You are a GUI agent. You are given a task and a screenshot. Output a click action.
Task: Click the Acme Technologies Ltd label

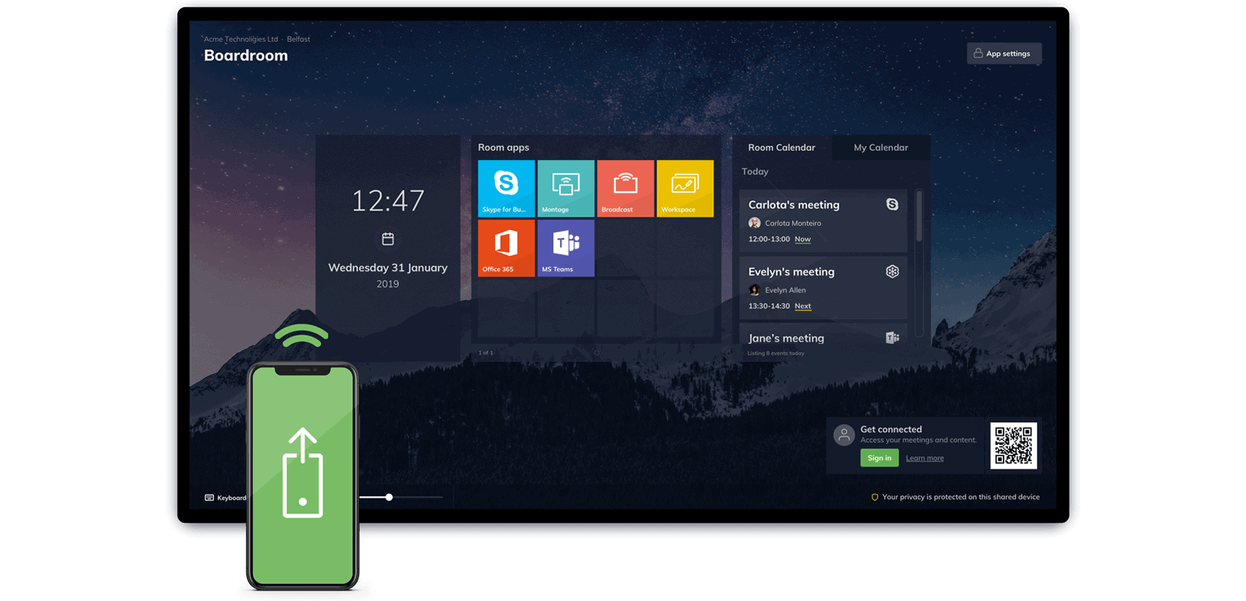pos(241,40)
